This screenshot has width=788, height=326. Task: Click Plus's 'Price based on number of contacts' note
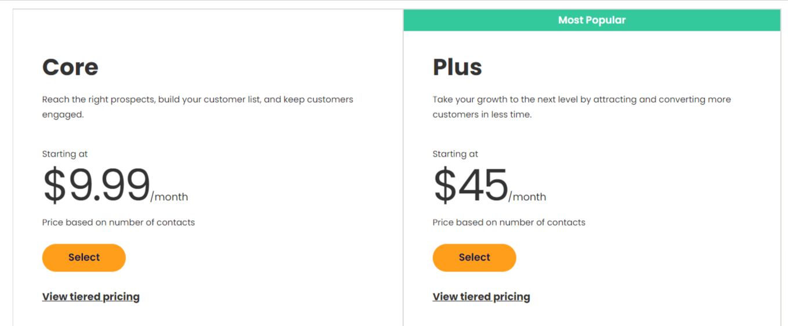509,222
